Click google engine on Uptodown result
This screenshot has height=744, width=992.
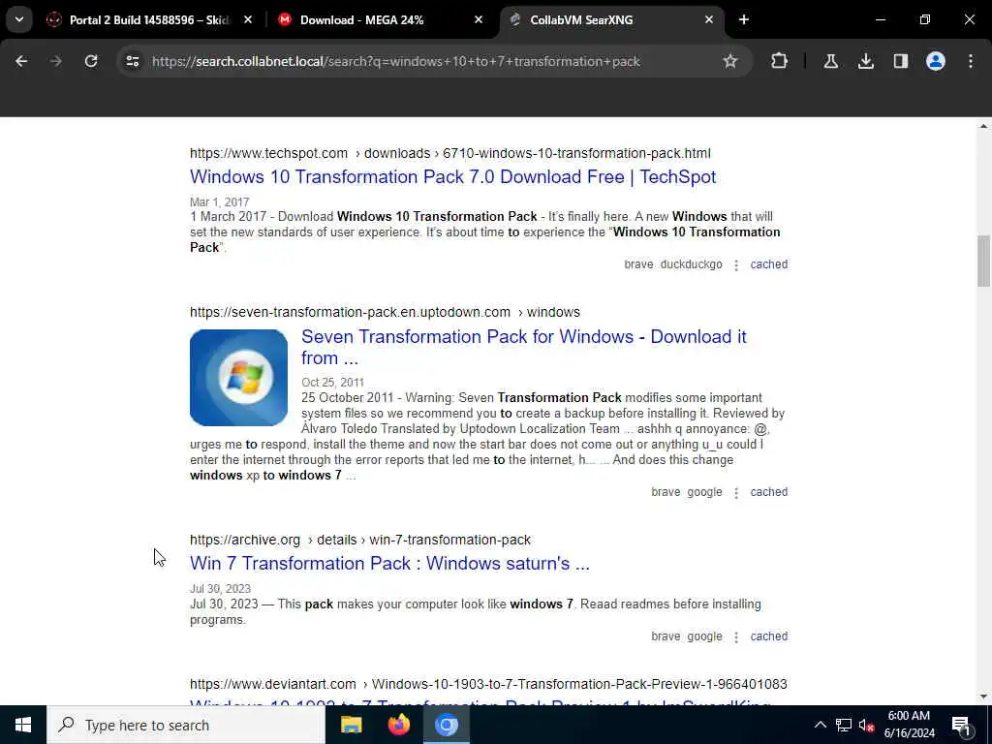tap(704, 492)
